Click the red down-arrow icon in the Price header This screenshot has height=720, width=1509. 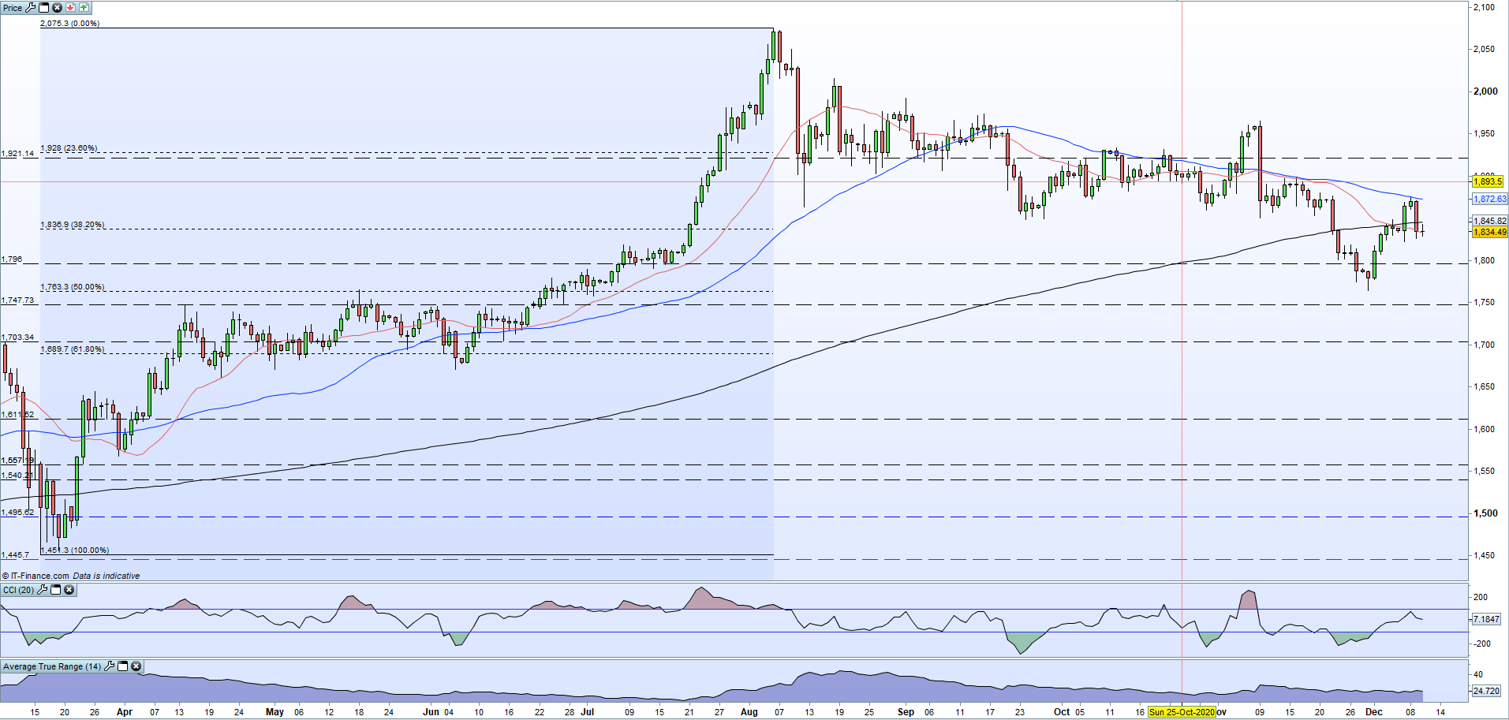point(70,7)
